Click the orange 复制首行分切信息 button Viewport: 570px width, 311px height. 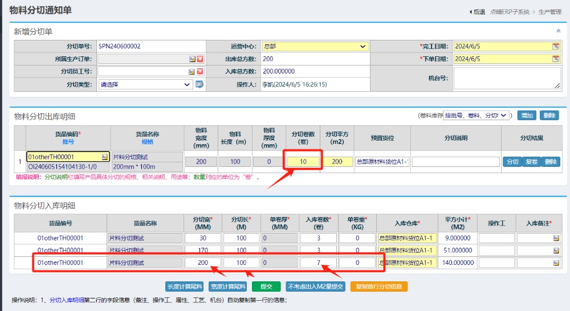pos(379,287)
